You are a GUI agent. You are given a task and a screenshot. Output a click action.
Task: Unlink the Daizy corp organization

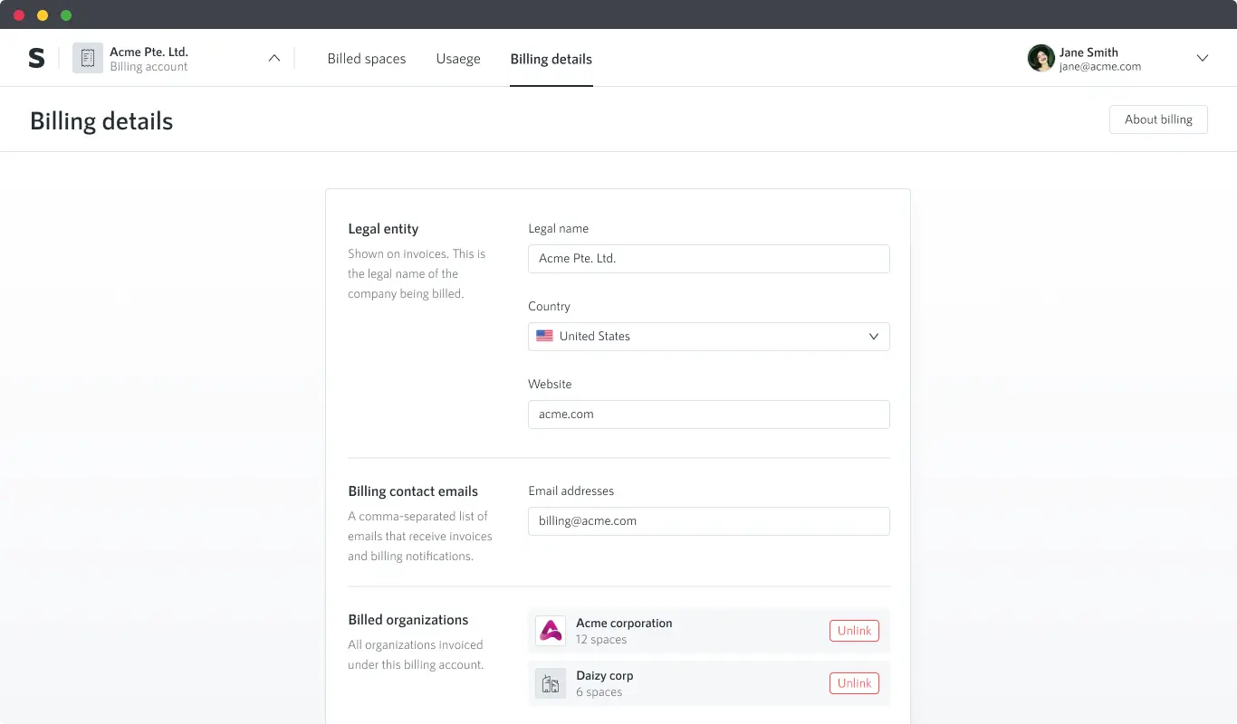click(x=854, y=683)
